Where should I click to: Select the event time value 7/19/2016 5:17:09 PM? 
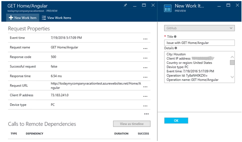pyautogui.click(x=66, y=38)
